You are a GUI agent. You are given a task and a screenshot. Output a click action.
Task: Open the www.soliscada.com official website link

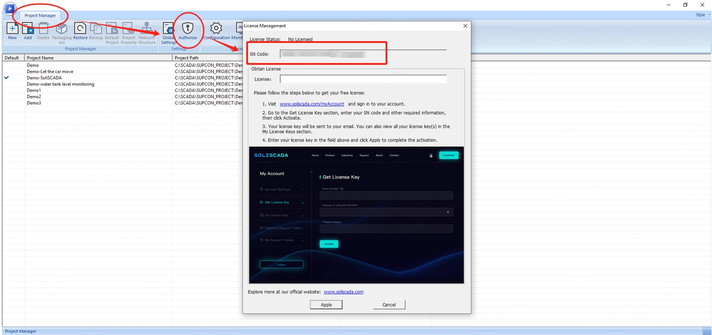pos(344,292)
